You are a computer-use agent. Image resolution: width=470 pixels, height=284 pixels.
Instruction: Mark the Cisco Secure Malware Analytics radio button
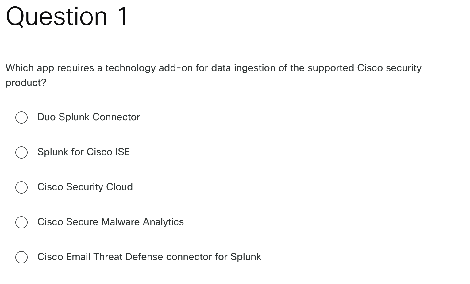point(21,222)
